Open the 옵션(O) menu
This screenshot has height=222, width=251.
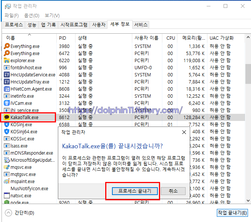pos(32,15)
